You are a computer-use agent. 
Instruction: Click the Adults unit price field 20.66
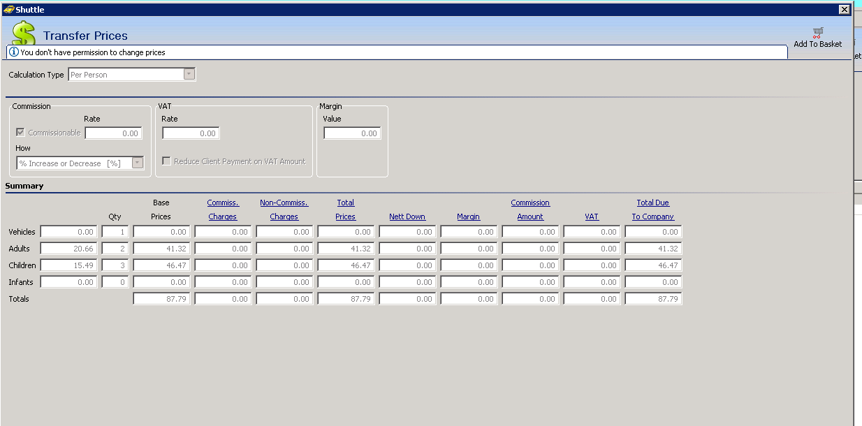point(68,249)
